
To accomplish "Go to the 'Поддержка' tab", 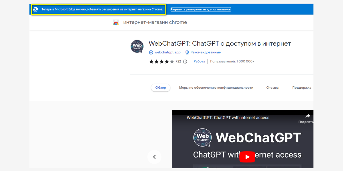I will tap(302, 88).
